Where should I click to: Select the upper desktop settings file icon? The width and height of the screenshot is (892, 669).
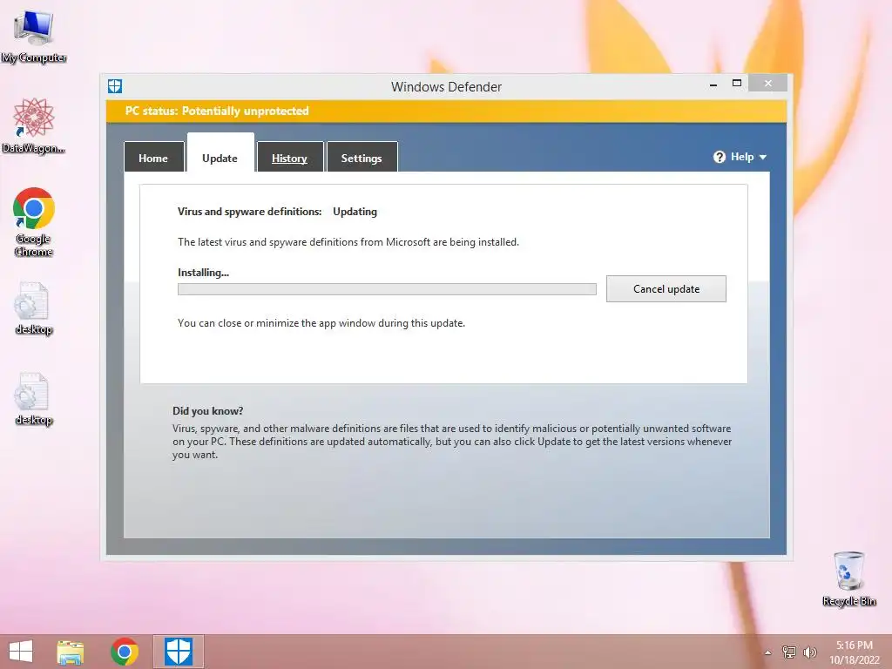(34, 309)
